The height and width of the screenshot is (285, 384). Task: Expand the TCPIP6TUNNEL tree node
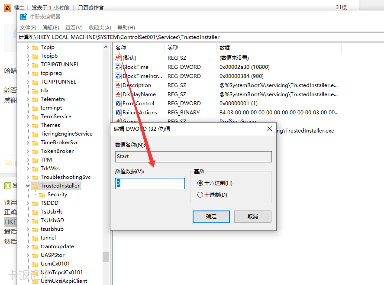tap(28, 65)
